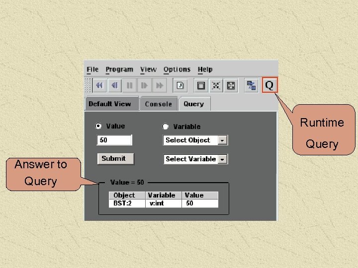Click the v:int table cell
This screenshot has height=268, width=358.
click(164, 203)
